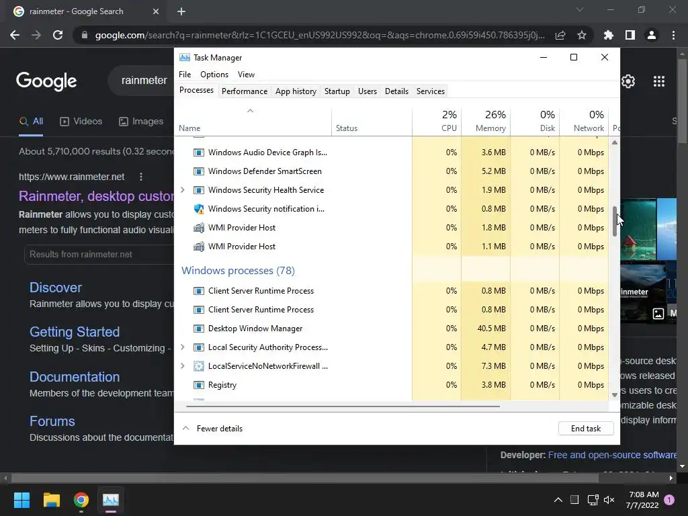Viewport: 688px width, 516px height.
Task: Click the Task Manager vertical scrollbar thumb
Action: click(x=615, y=221)
